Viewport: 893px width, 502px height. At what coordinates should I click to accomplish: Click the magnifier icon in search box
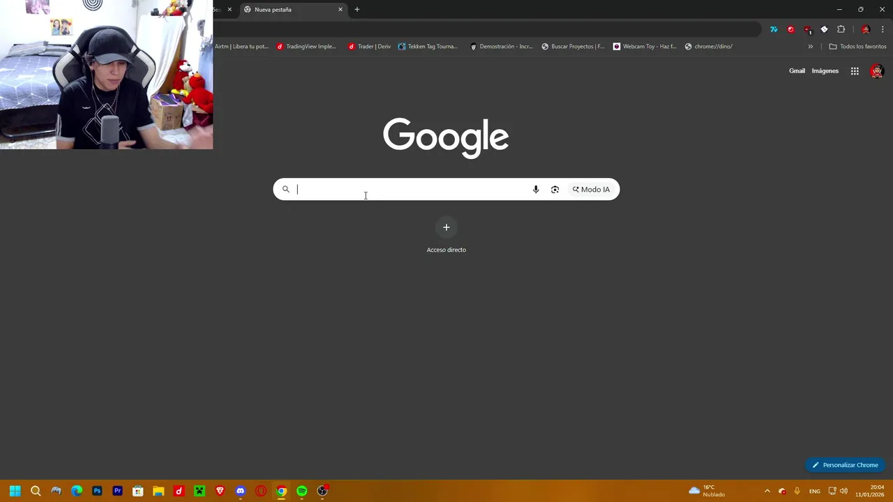[x=285, y=189]
